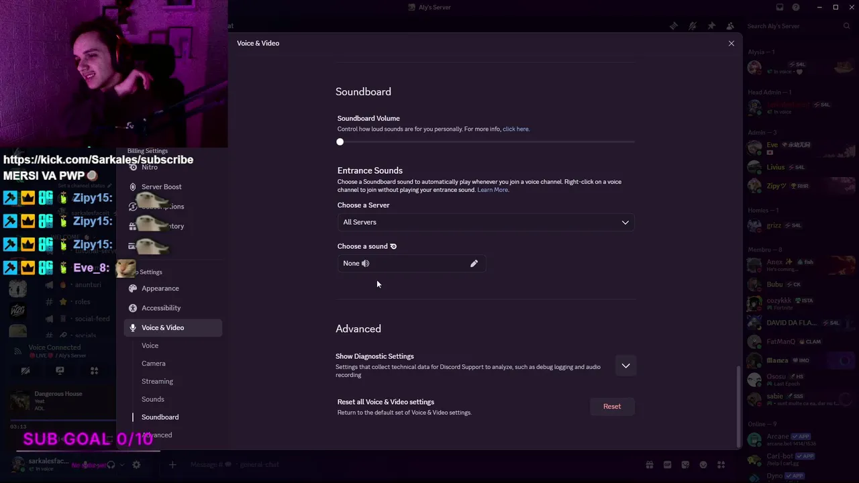Open the All Servers dropdown
This screenshot has width=859, height=483.
click(x=486, y=222)
